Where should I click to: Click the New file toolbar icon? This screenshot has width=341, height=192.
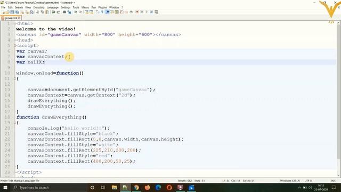(x=3, y=12)
